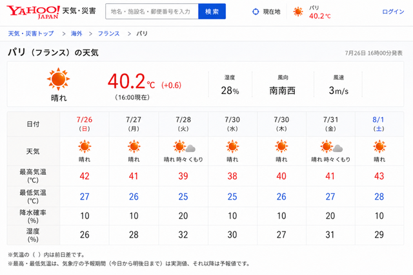Click the 降水確率 row header
The height and width of the screenshot is (275, 413).
pos(33,216)
